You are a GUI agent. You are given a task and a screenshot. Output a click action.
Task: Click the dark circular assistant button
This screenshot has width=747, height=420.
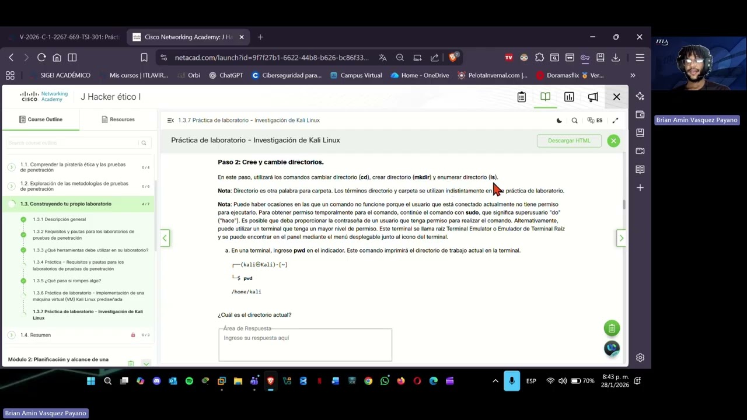coord(612,348)
